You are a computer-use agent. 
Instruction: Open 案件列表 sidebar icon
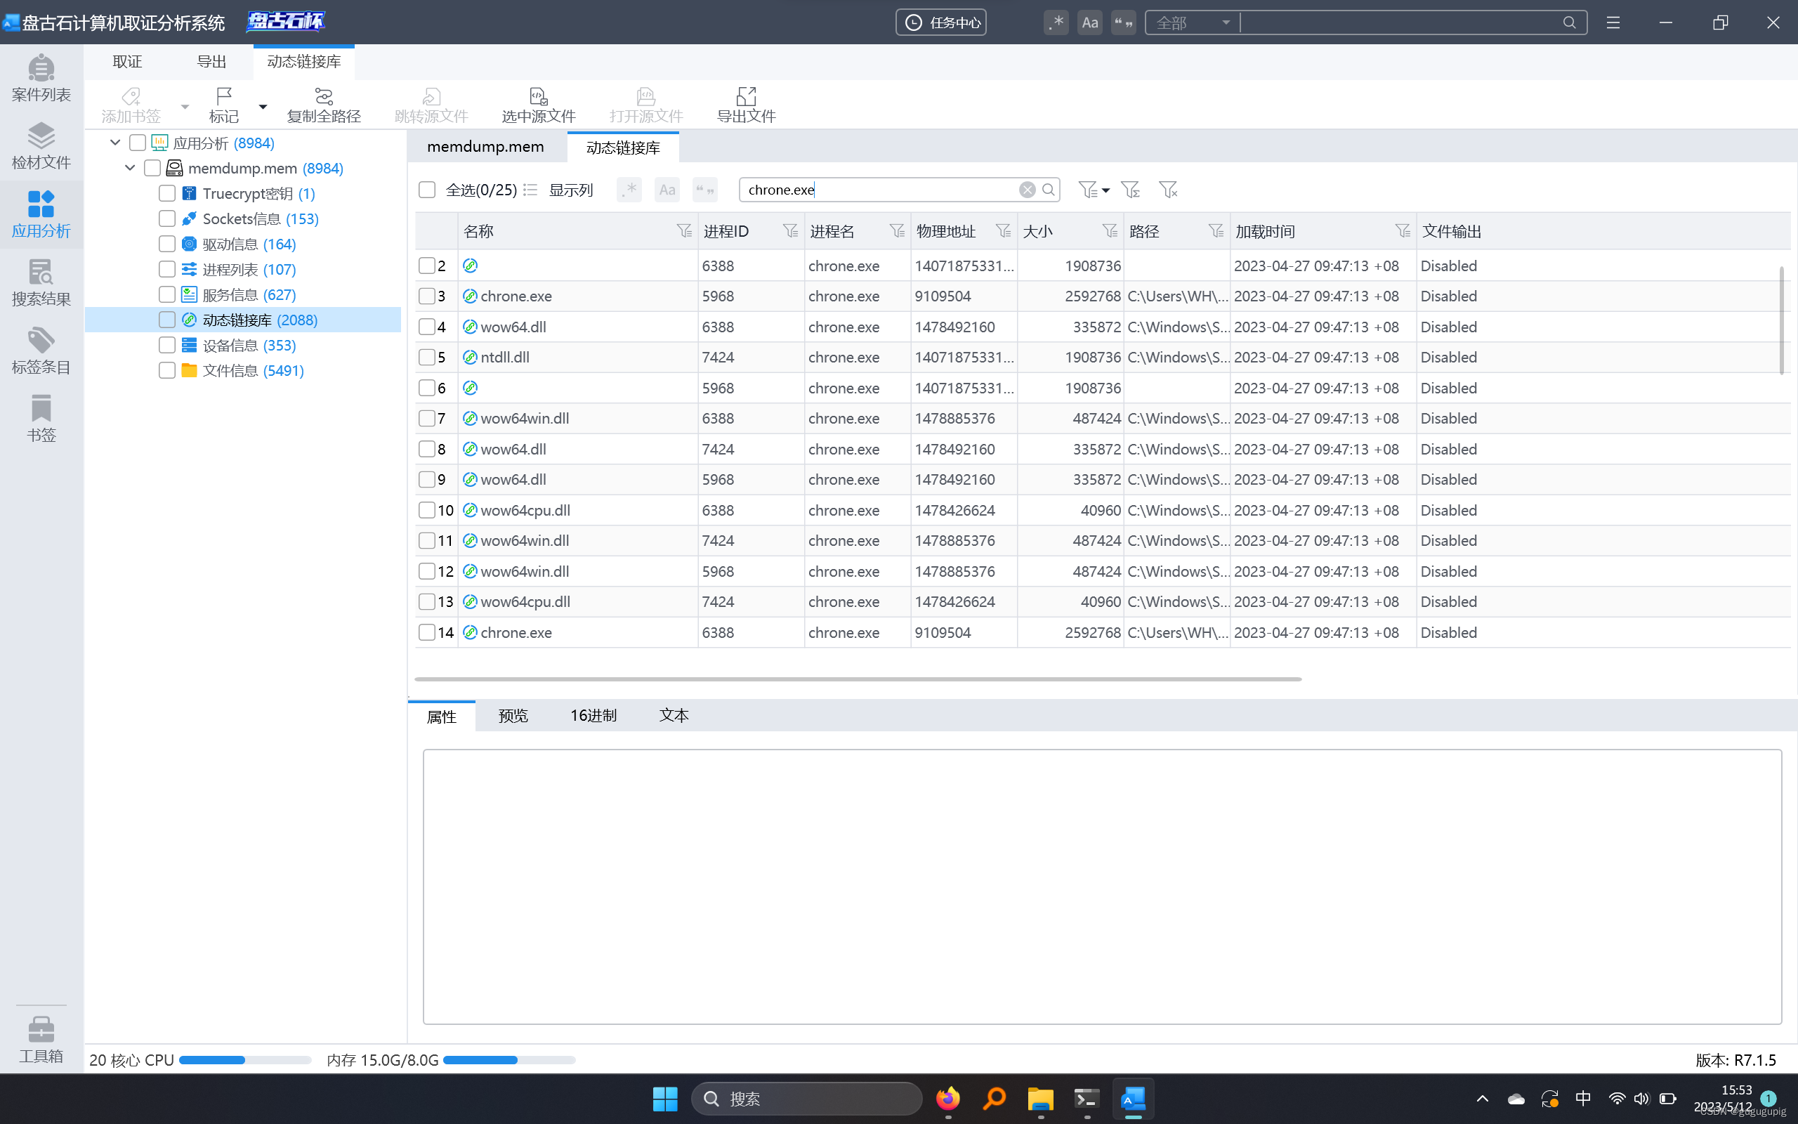coord(41,77)
